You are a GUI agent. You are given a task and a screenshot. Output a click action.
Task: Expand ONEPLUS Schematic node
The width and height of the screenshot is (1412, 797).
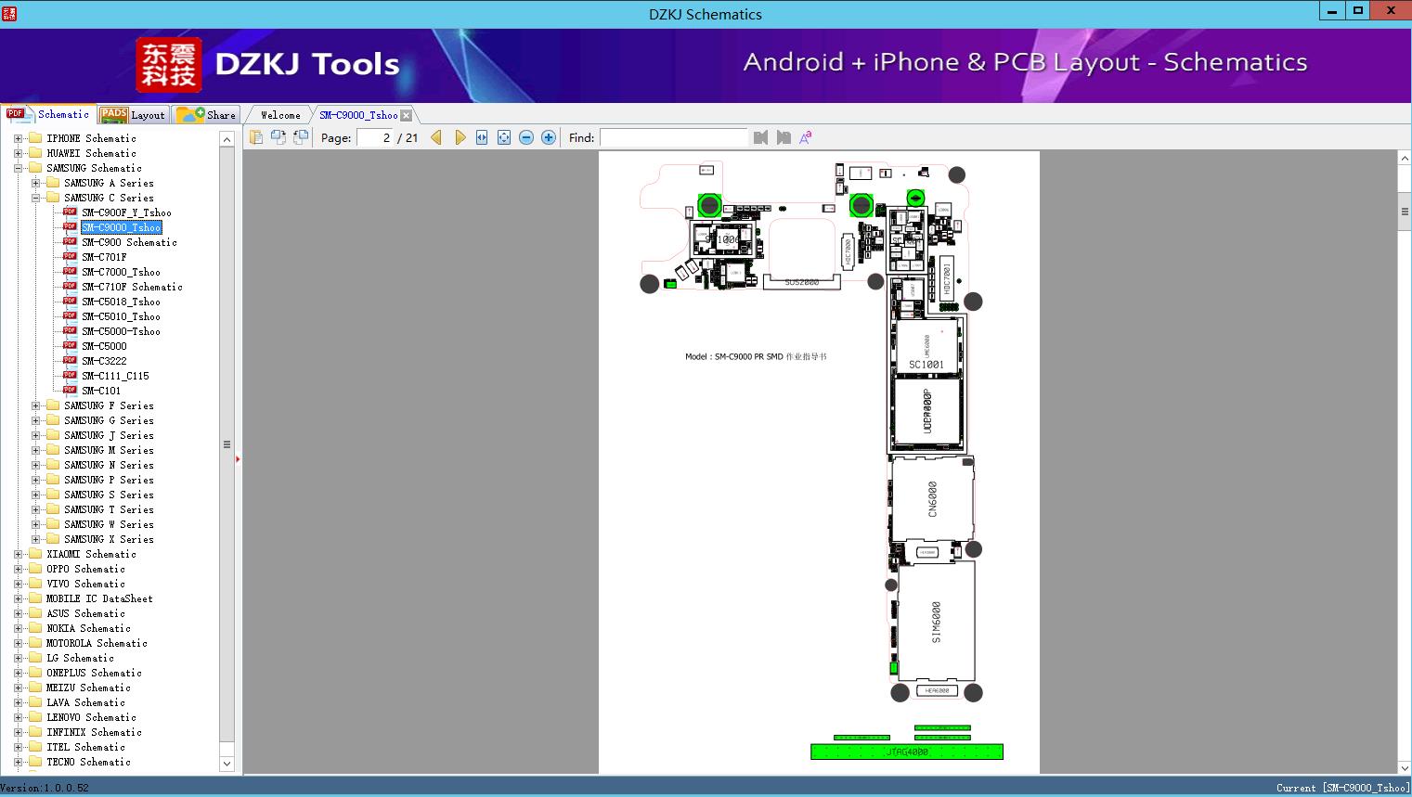[18, 673]
